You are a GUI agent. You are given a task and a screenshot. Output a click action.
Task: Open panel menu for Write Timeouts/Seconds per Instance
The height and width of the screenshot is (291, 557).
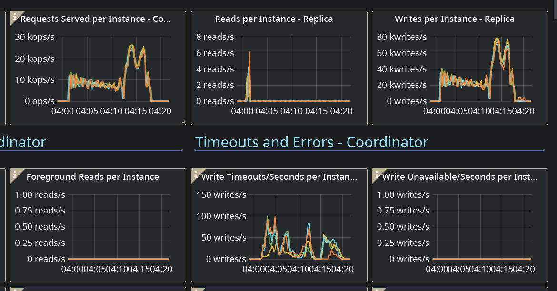[278, 176]
